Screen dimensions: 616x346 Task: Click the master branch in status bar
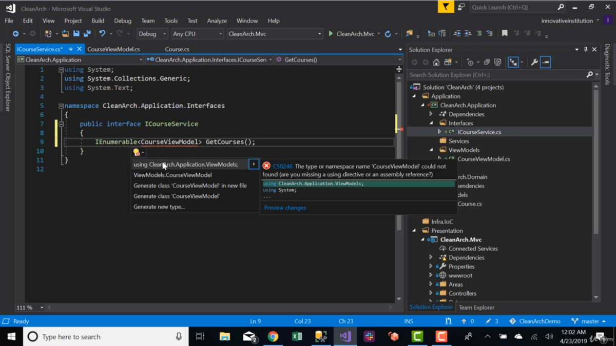point(589,321)
